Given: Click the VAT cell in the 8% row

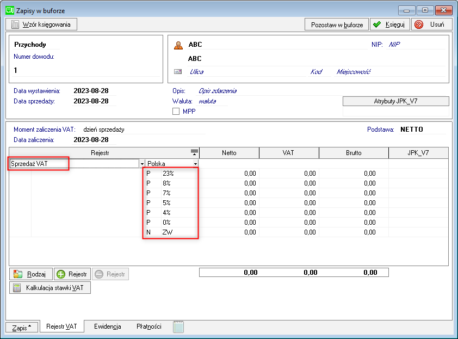Looking at the screenshot, I should 289,183.
